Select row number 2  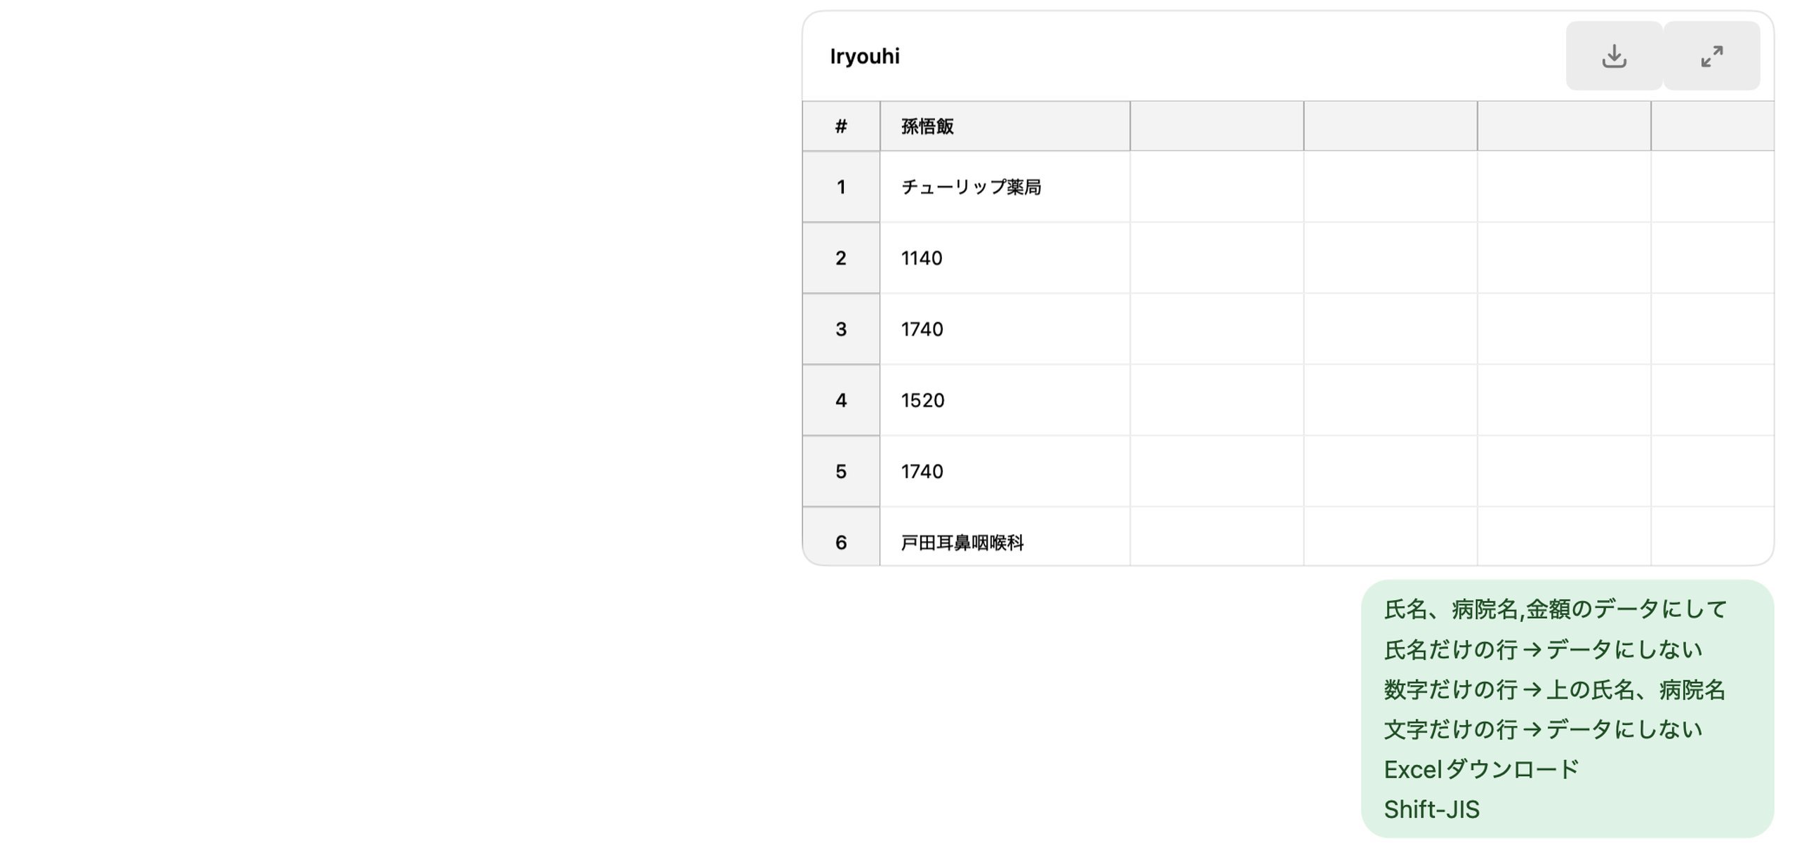[841, 258]
